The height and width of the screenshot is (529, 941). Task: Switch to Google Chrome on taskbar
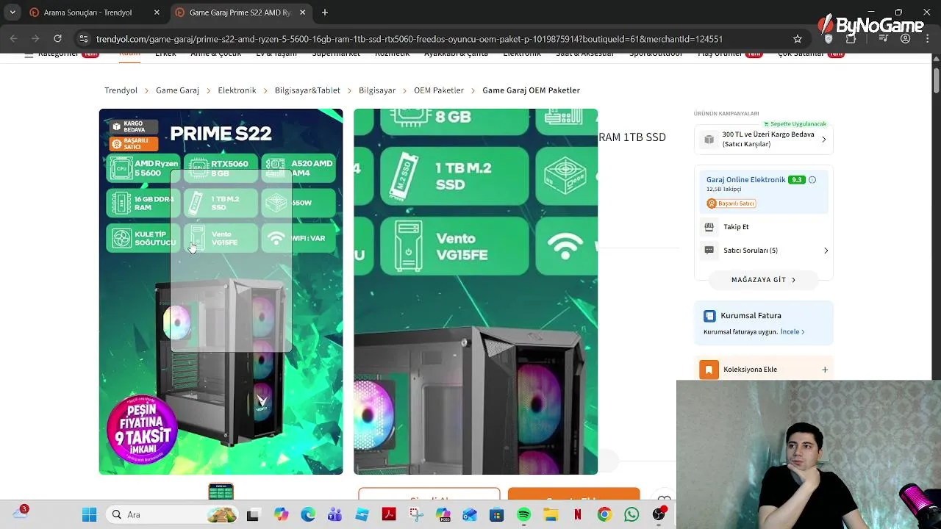[604, 515]
